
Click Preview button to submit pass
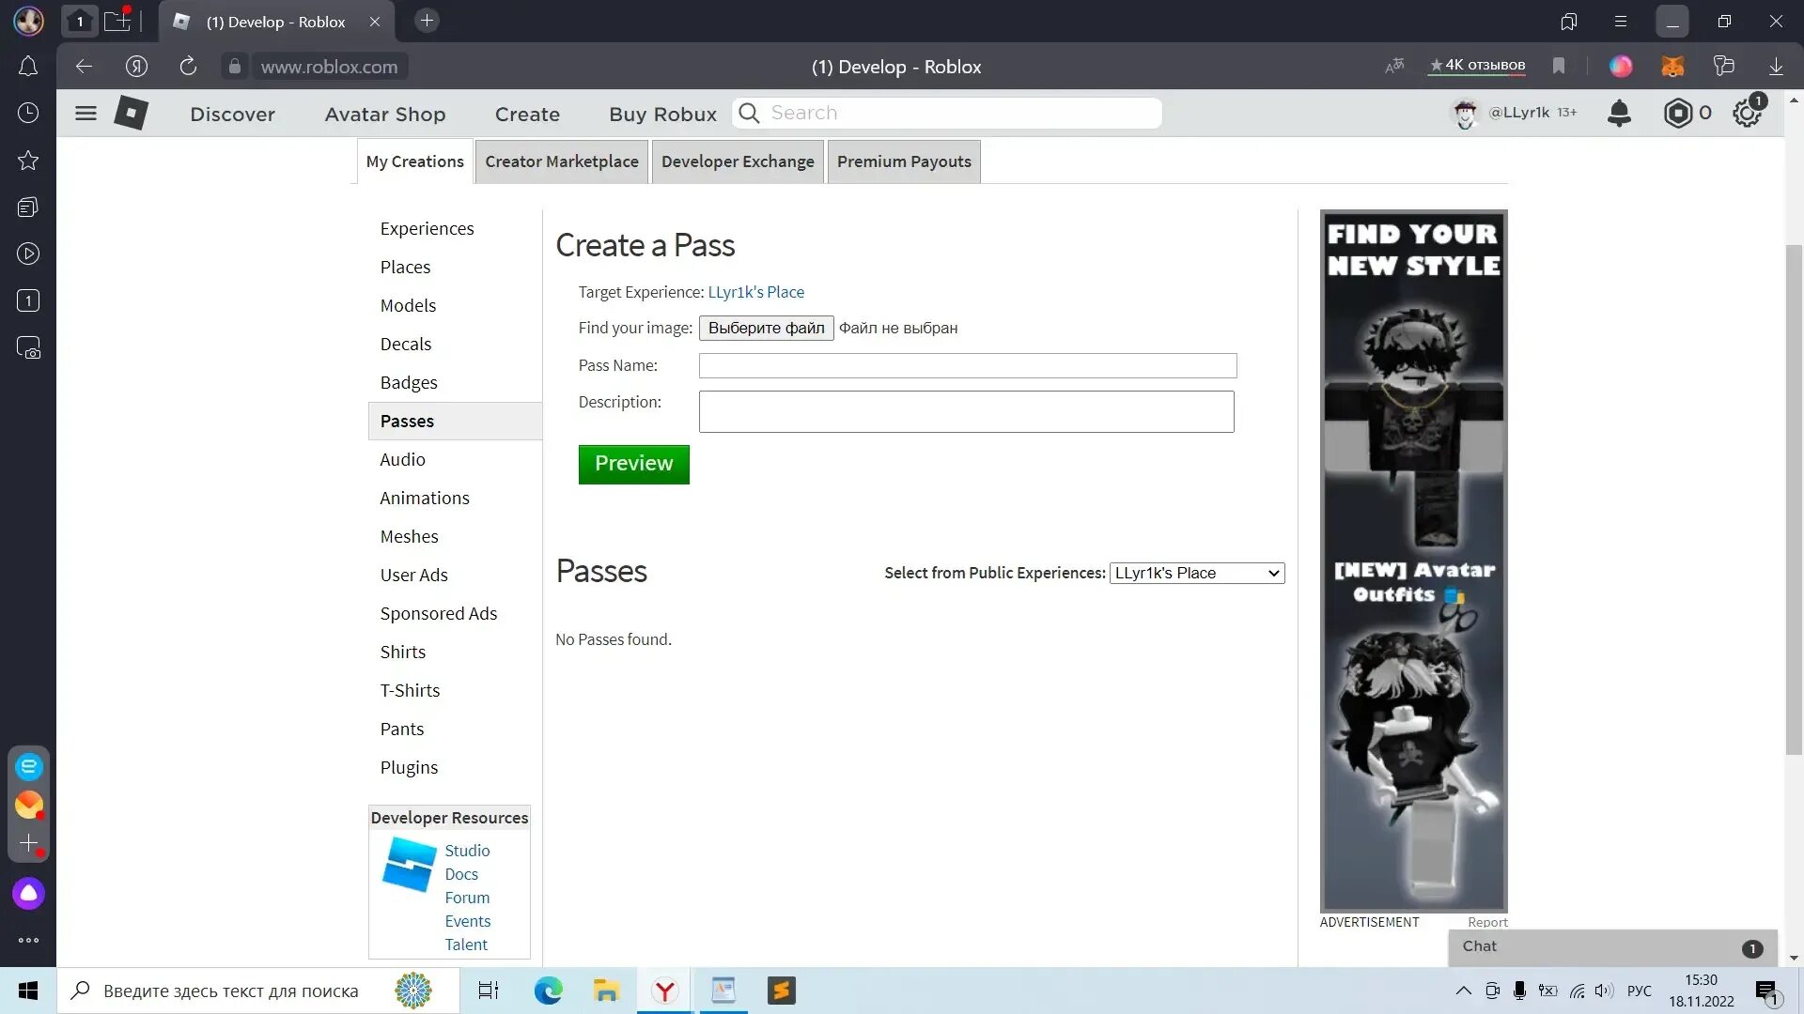(x=633, y=463)
